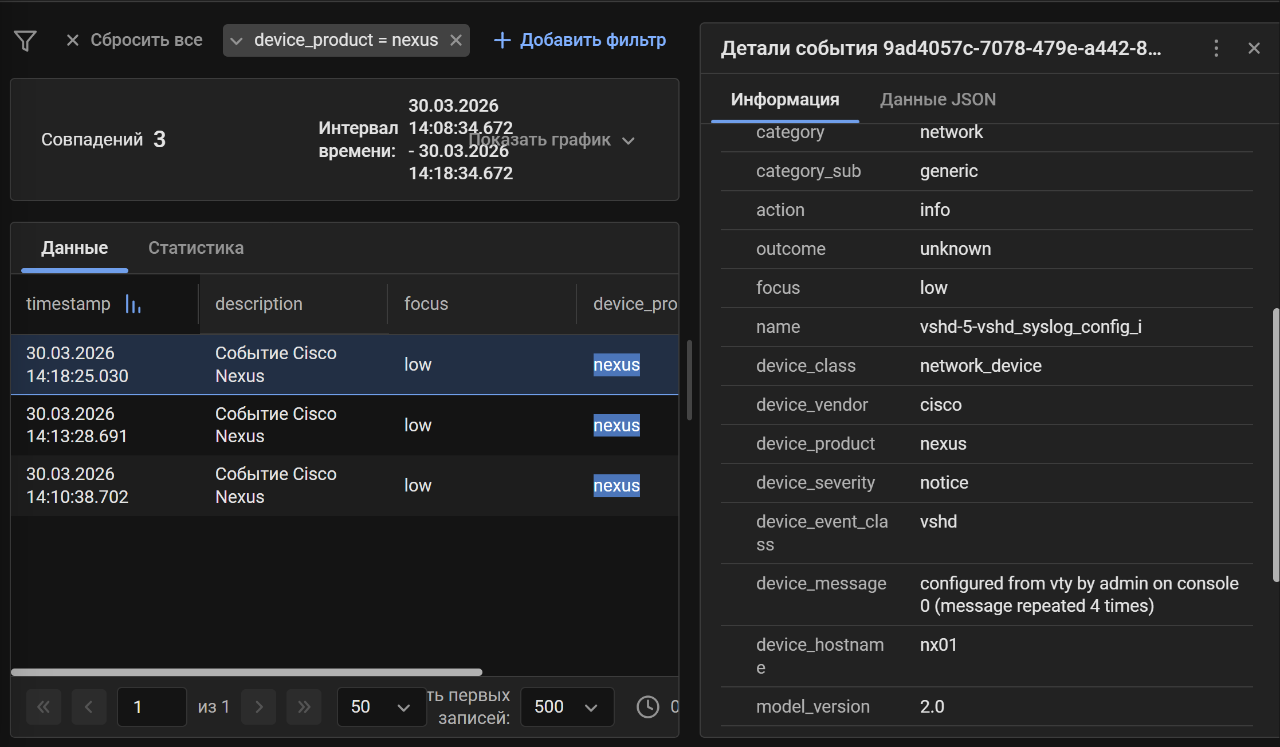1280x747 pixels.
Task: Click the device_severity value notice
Action: coord(944,482)
